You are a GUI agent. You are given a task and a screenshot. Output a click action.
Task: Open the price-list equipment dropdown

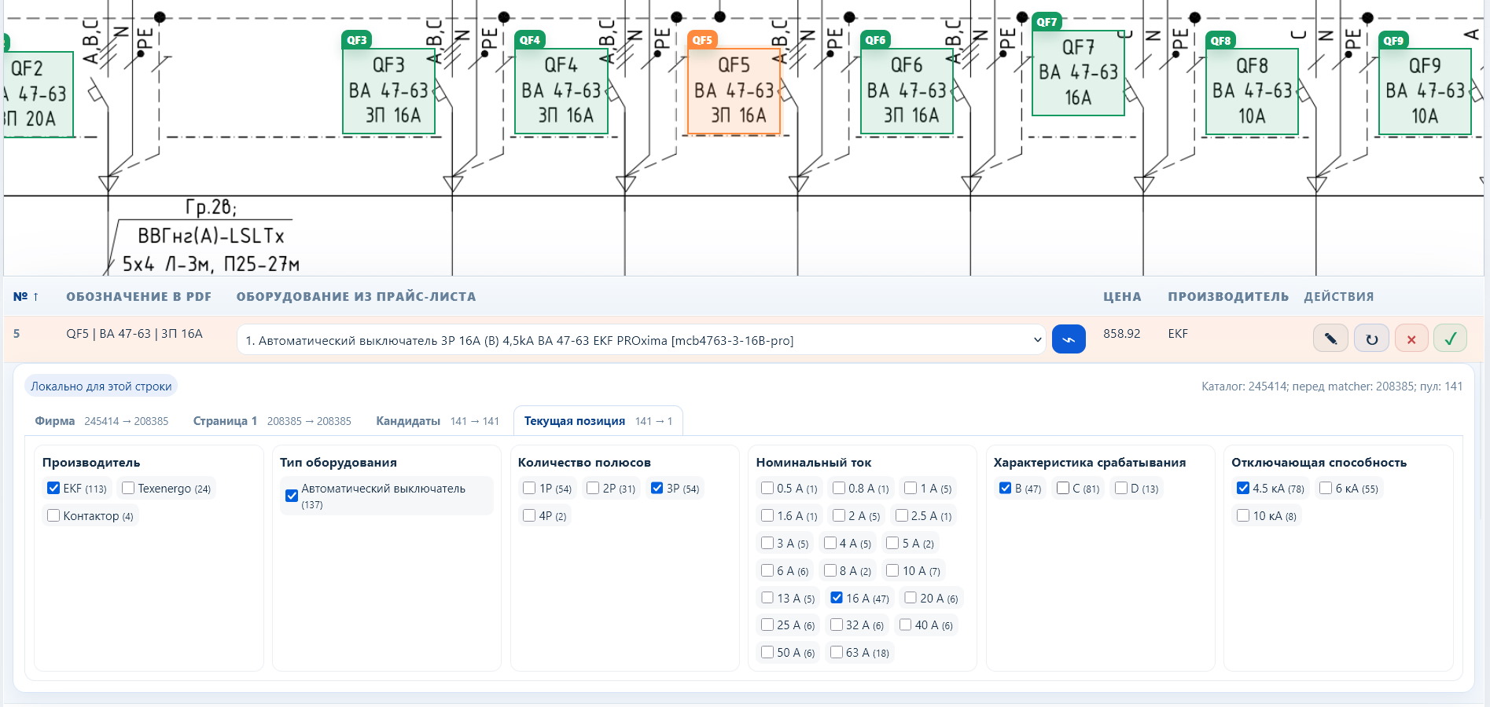(x=642, y=340)
